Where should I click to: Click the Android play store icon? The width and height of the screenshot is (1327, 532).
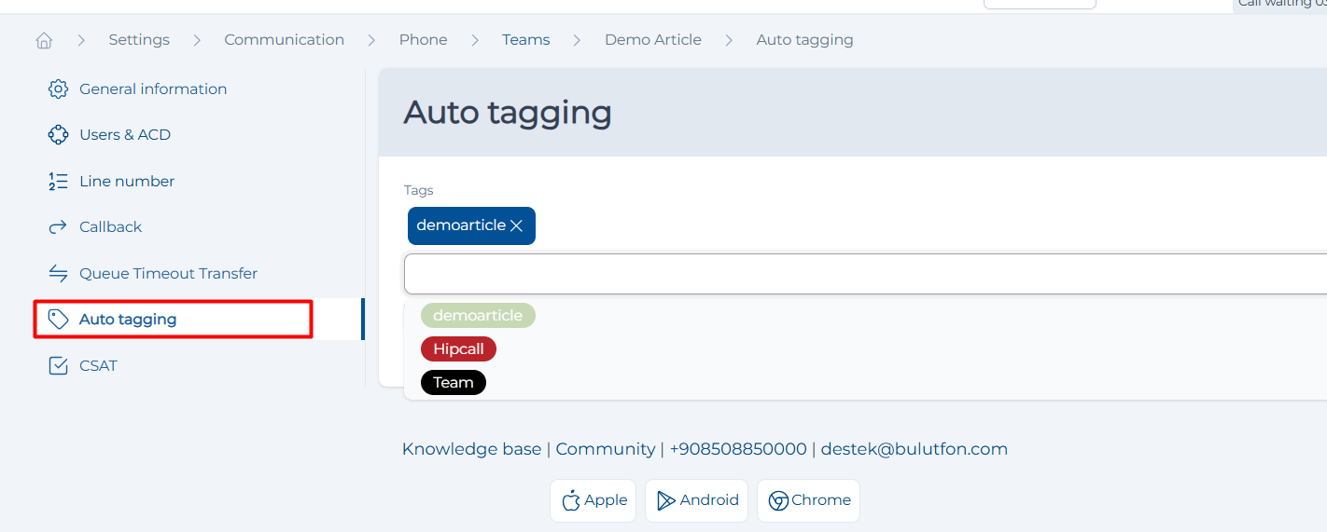click(666, 501)
